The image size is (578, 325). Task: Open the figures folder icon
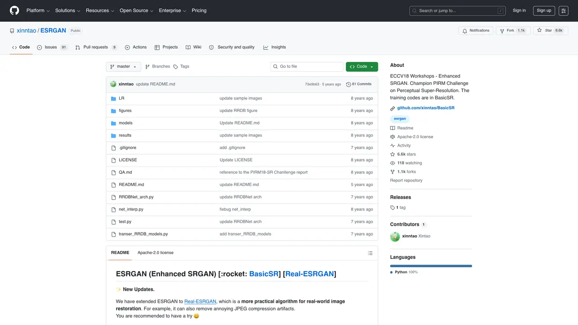point(114,111)
